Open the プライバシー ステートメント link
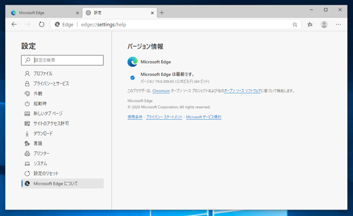Image resolution: width=353 pixels, height=216 pixels. (164, 117)
